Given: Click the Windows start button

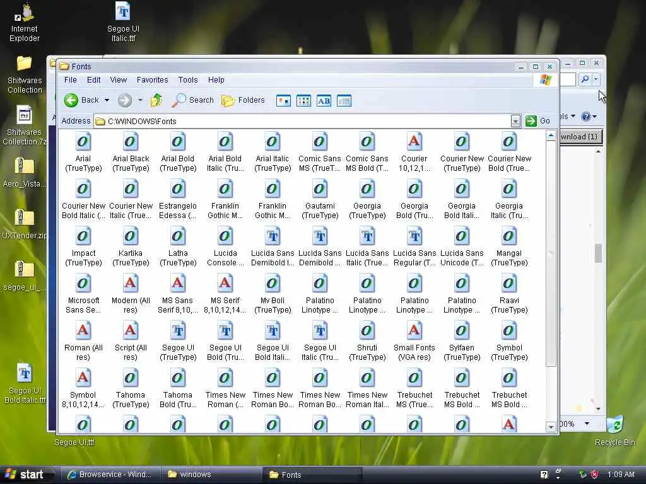Looking at the screenshot, I should pyautogui.click(x=26, y=475).
